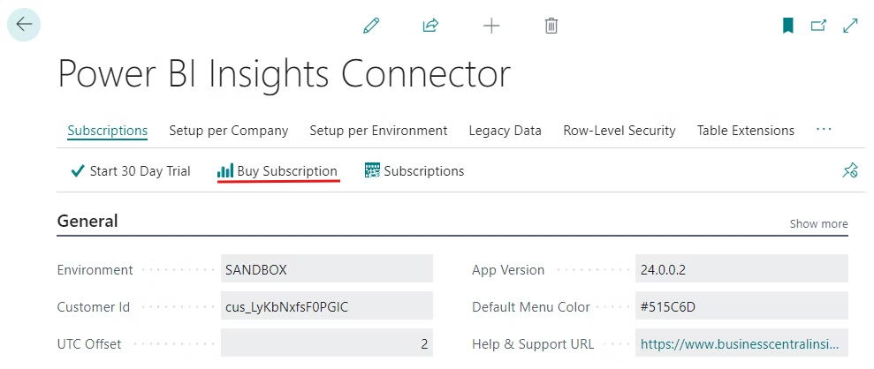
Task: Open the Setup per Company tab
Action: [x=229, y=131]
